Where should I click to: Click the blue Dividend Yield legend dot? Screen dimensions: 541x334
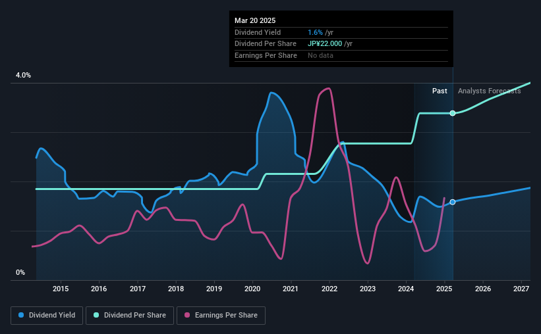pos(21,315)
